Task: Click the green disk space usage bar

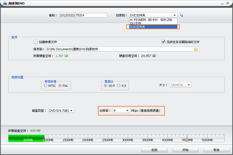Action: click(x=26, y=138)
